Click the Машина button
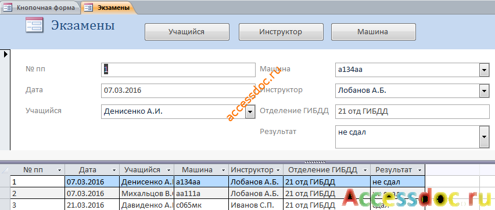Screen dimensions: 495x210 coord(373,32)
